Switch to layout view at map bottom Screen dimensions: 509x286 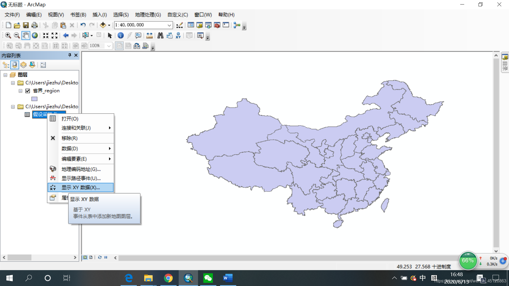click(91, 257)
